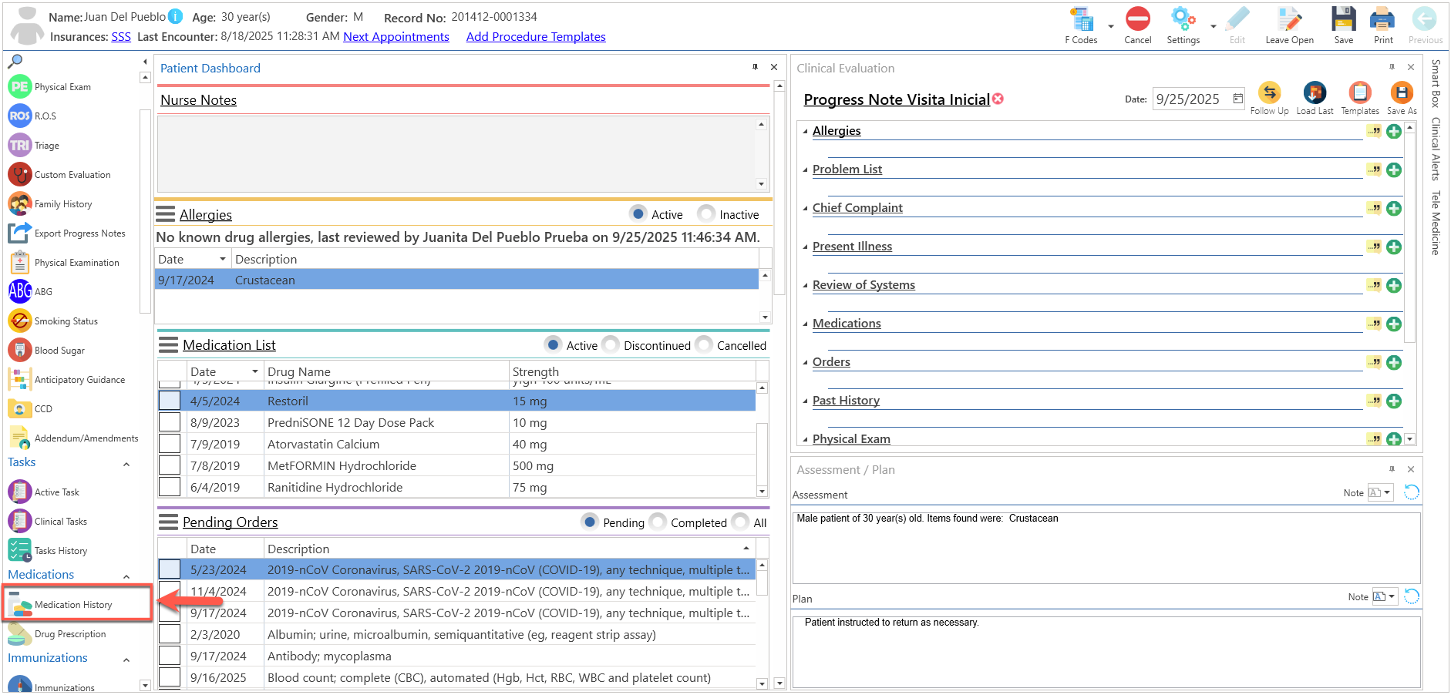The image size is (1451, 695).
Task: Open the Assessment Note dropdown
Action: (1387, 492)
